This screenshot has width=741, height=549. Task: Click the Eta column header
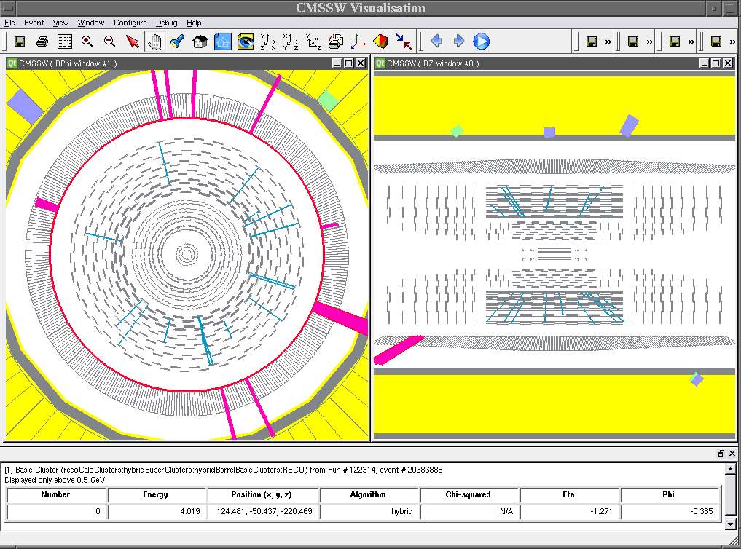[x=570, y=494]
